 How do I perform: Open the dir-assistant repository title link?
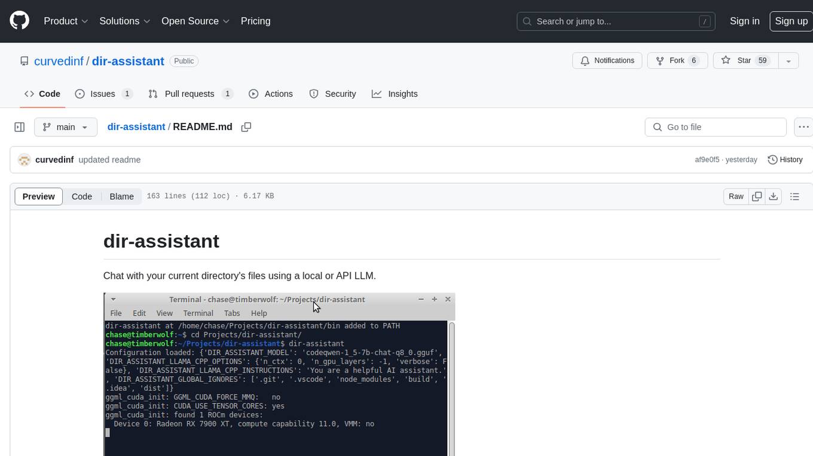[x=128, y=61]
